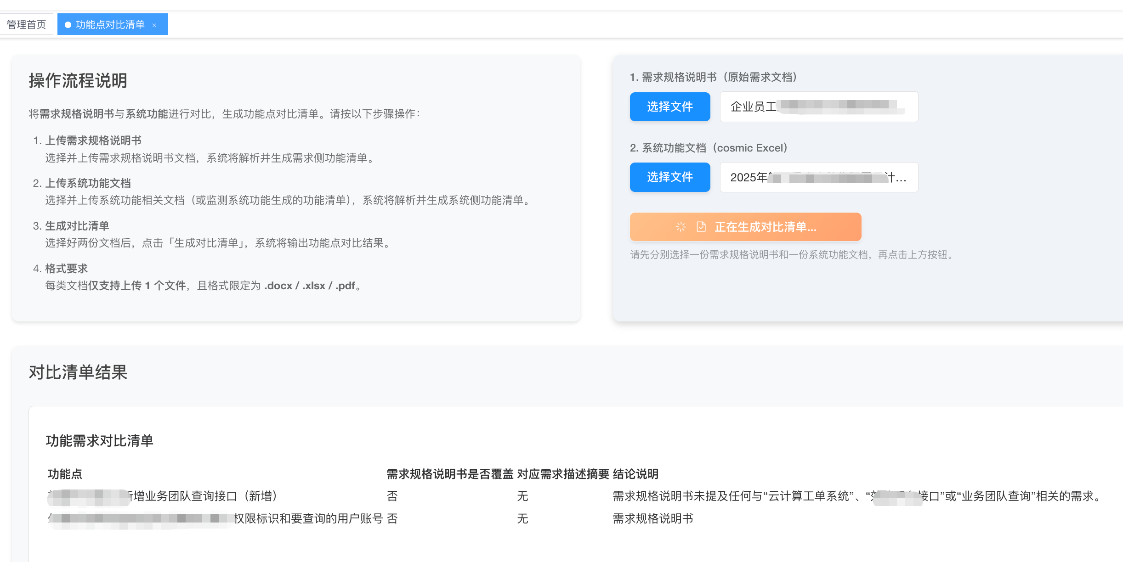The width and height of the screenshot is (1123, 562).
Task: Click the 操作流程说明 heading
Action: pyautogui.click(x=78, y=80)
